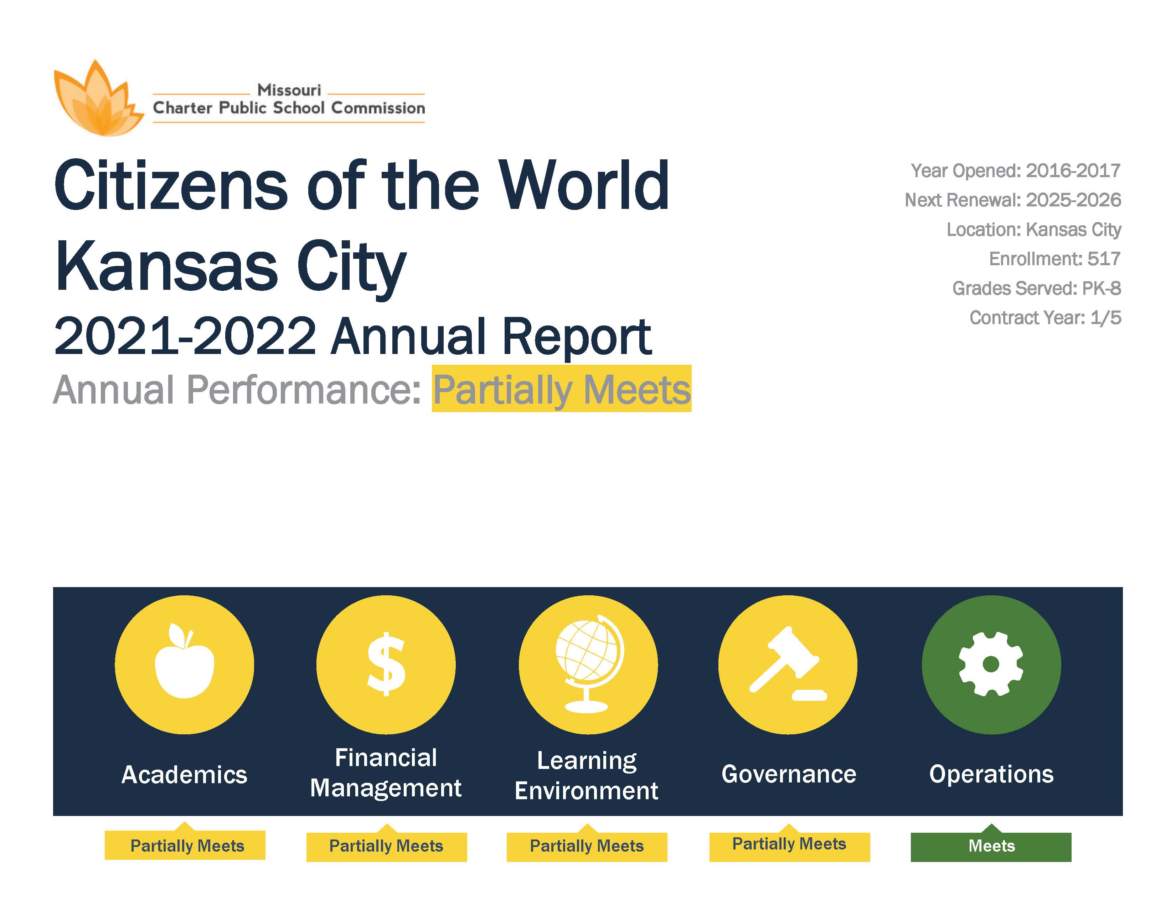The height and width of the screenshot is (909, 1176).
Task: Click Enrollment: 517 text
Action: click(1055, 259)
